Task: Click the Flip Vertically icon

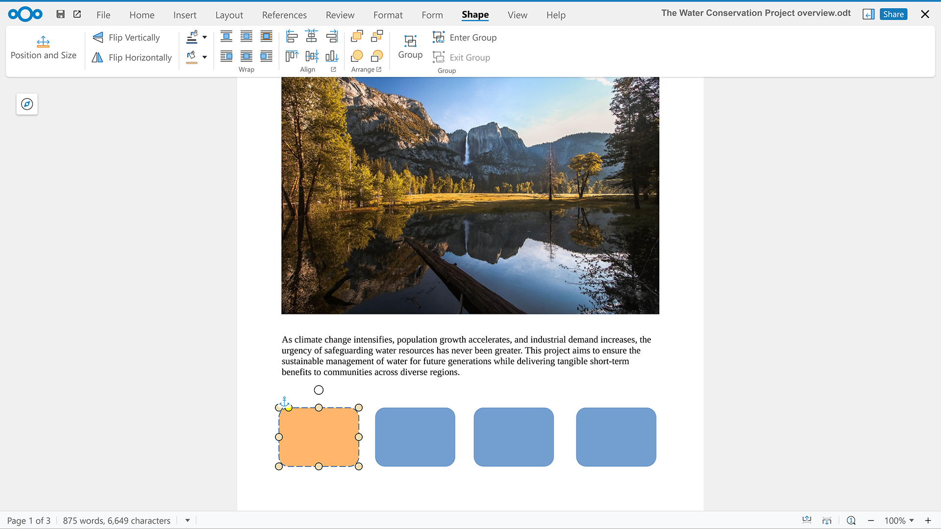Action: pos(98,38)
